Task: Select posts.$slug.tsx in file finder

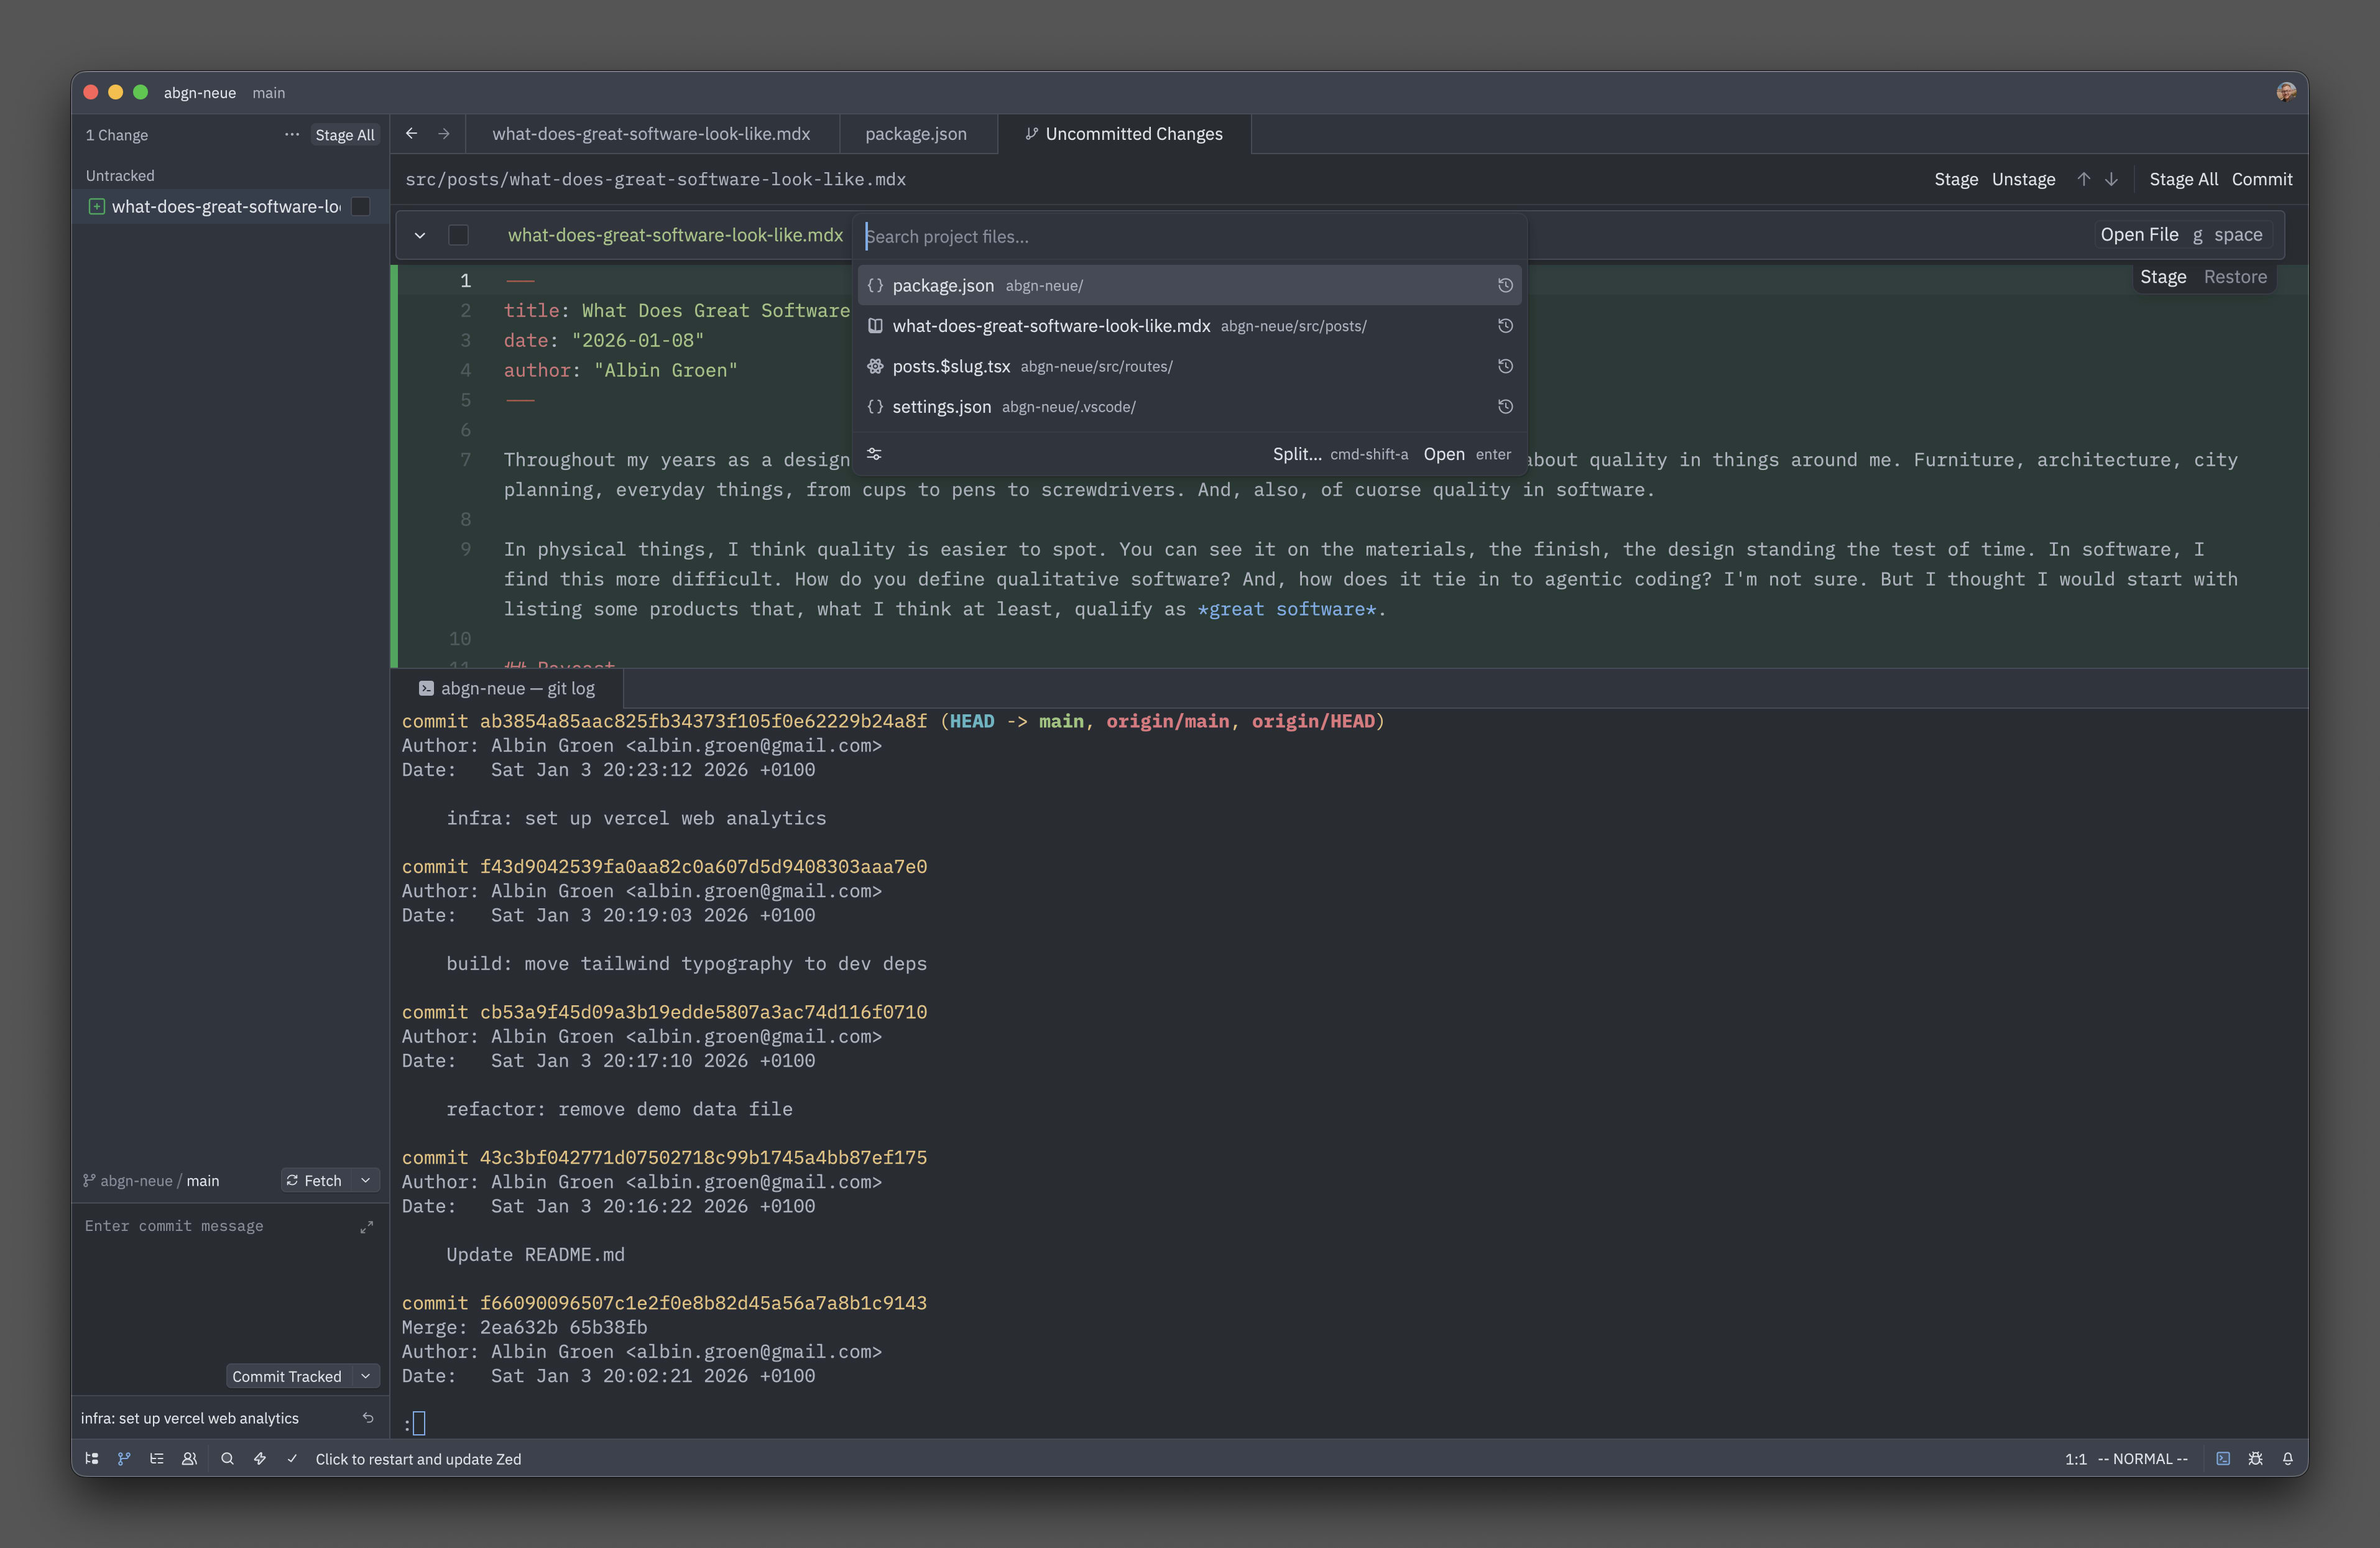Action: 951,366
